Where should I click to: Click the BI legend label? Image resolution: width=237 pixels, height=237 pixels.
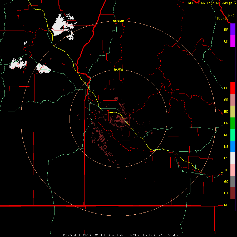coord(226,193)
